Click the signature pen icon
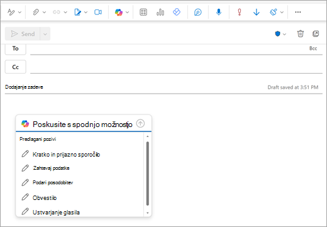This screenshot has width=327, height=227. click(77, 12)
